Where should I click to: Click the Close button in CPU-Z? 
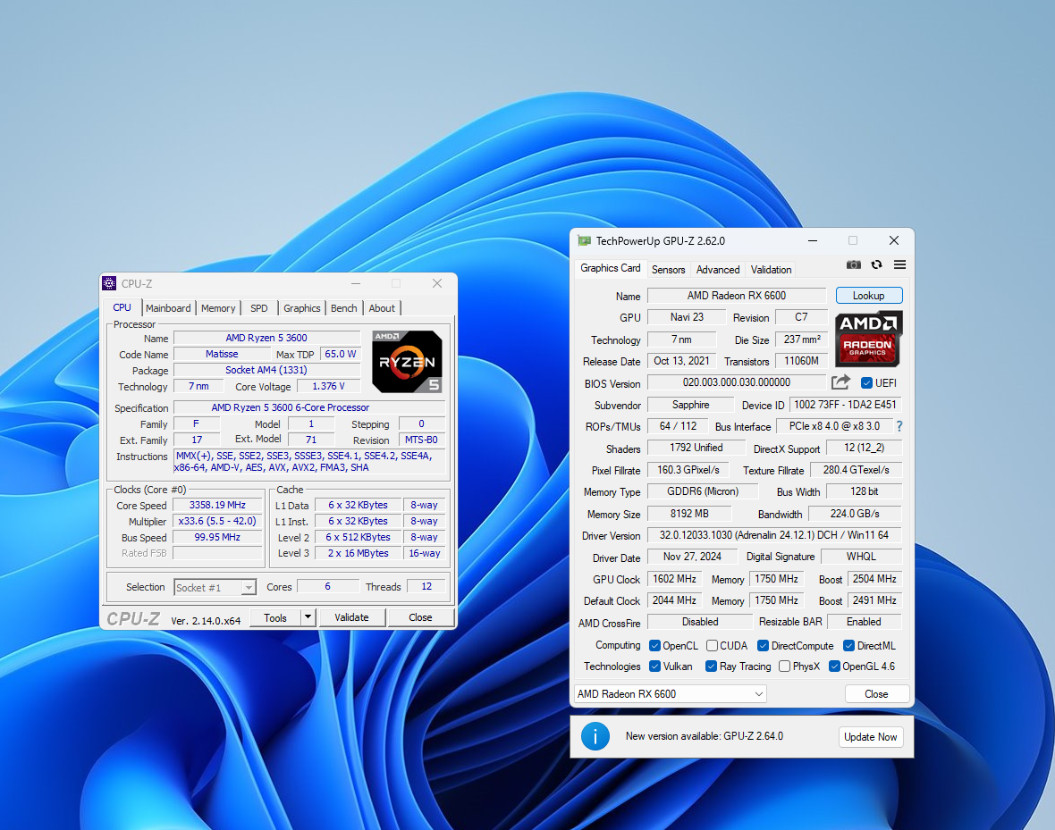click(420, 617)
